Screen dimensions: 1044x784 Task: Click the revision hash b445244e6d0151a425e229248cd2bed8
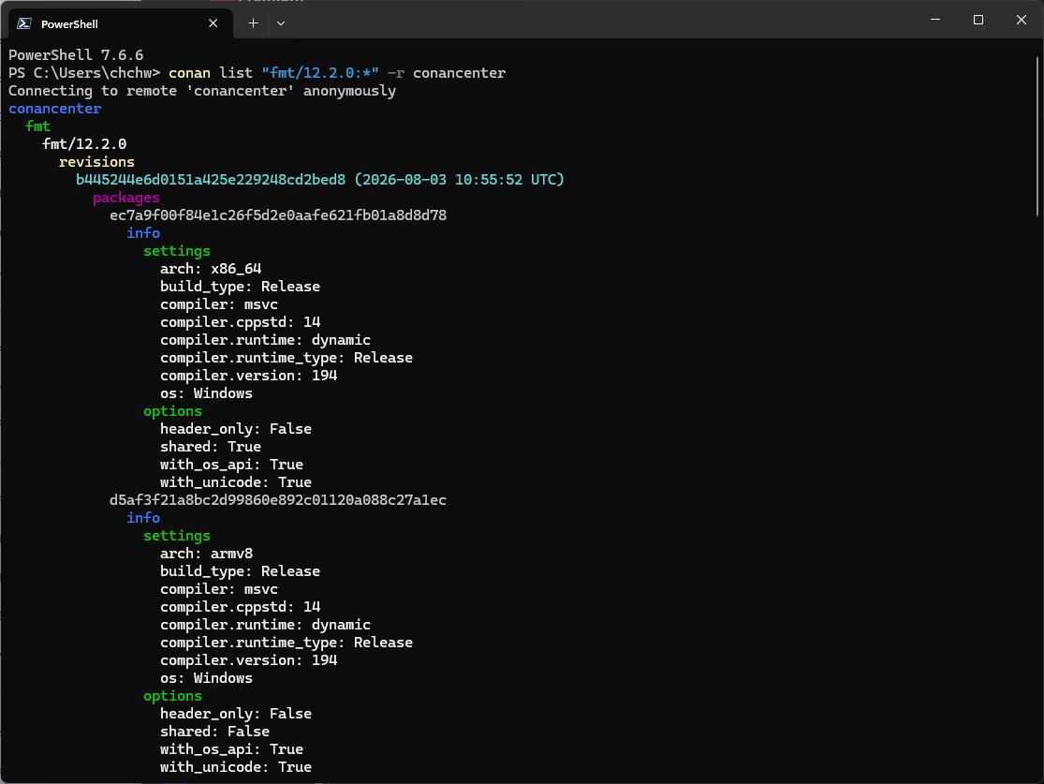point(211,180)
